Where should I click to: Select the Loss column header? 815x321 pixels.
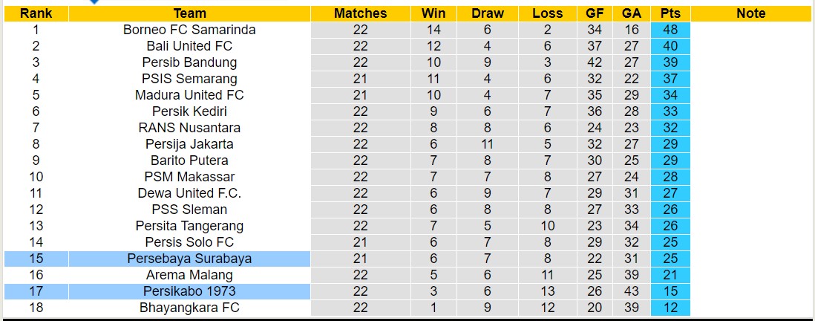point(547,13)
